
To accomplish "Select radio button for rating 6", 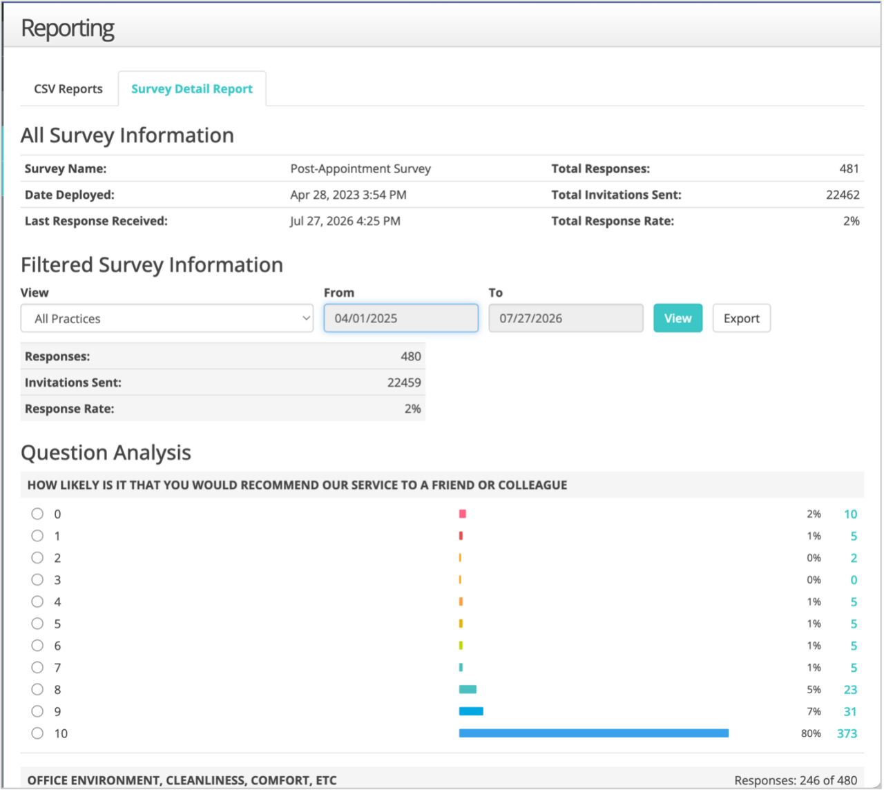I will coord(37,646).
